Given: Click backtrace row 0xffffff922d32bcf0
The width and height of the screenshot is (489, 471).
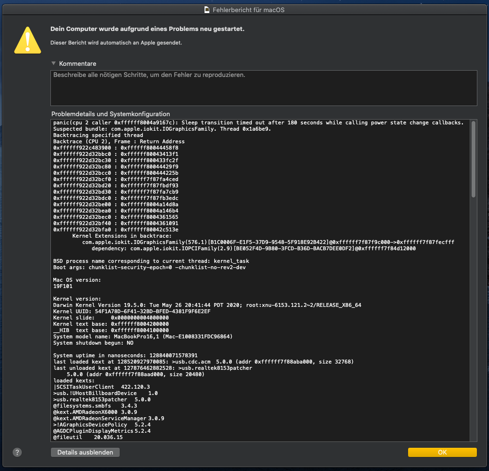Looking at the screenshot, I should tap(116, 179).
